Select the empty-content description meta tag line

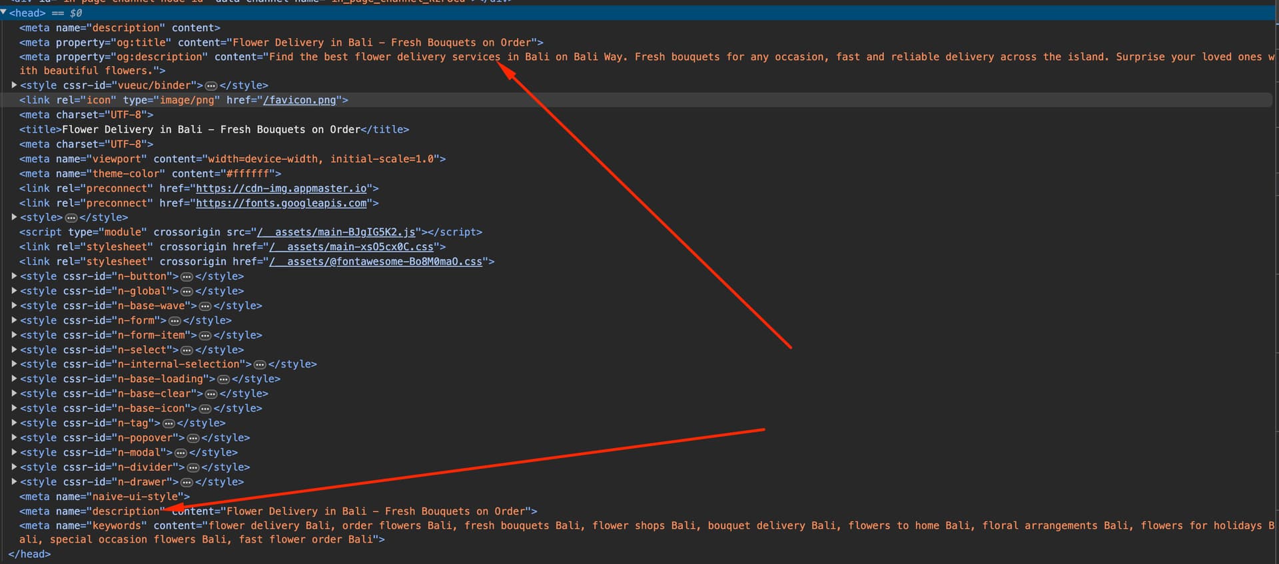119,27
